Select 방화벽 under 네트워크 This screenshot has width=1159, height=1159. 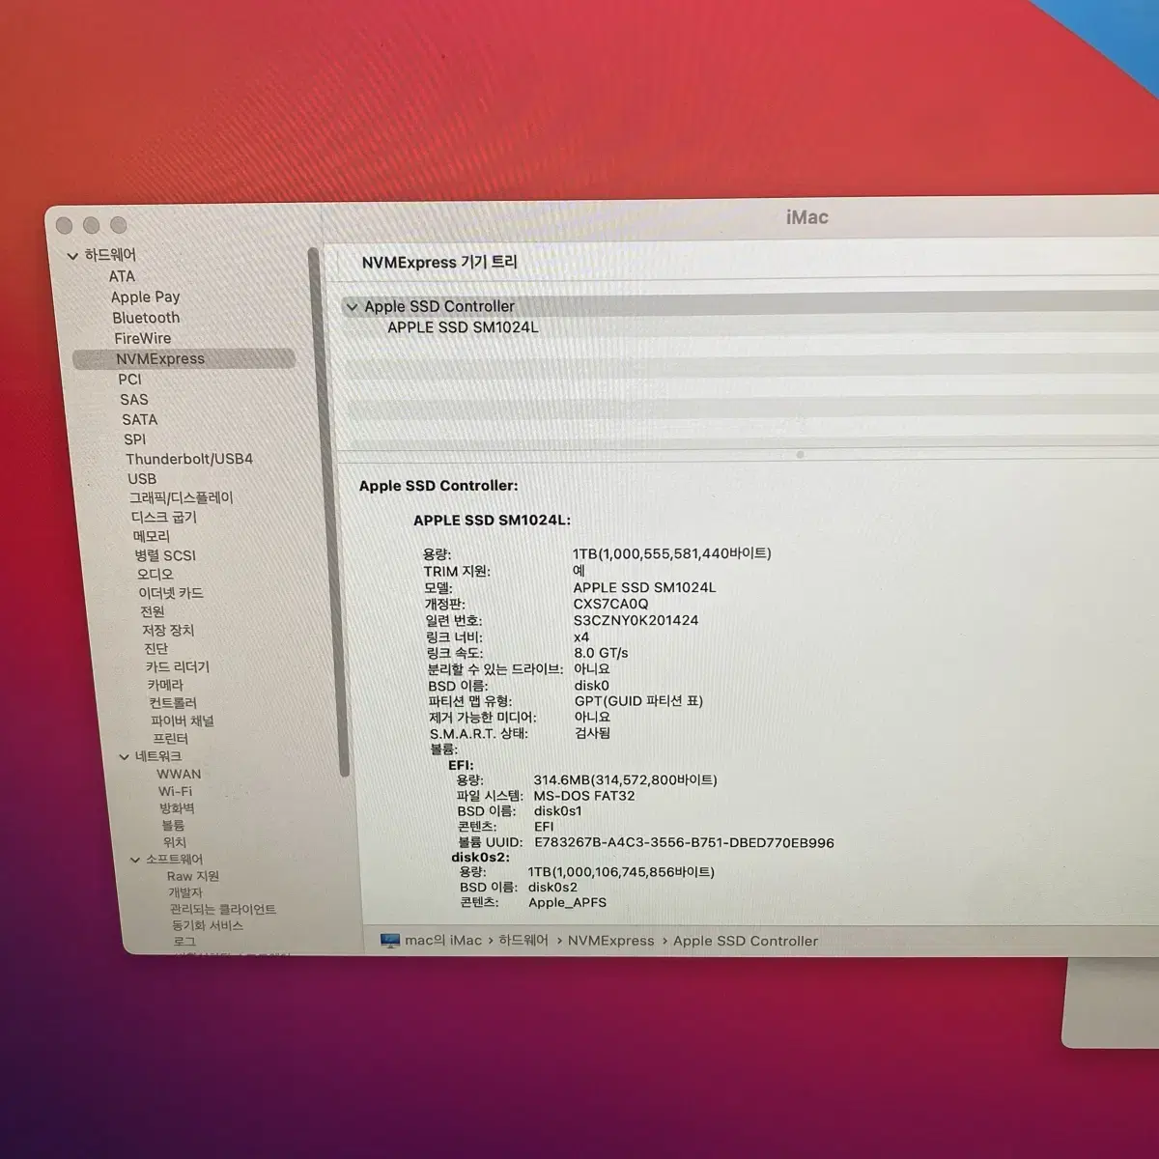pyautogui.click(x=176, y=808)
